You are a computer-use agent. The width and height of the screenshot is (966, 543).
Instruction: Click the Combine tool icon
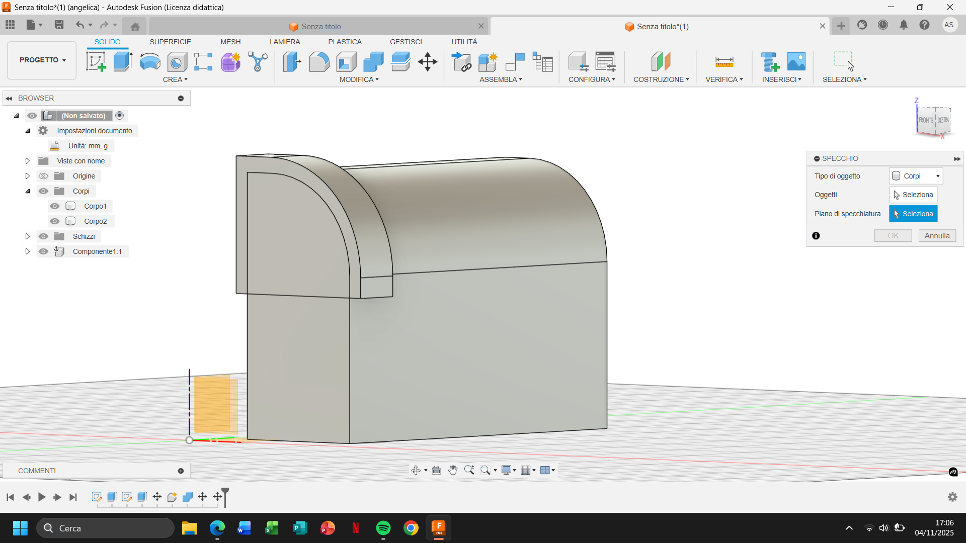point(373,62)
